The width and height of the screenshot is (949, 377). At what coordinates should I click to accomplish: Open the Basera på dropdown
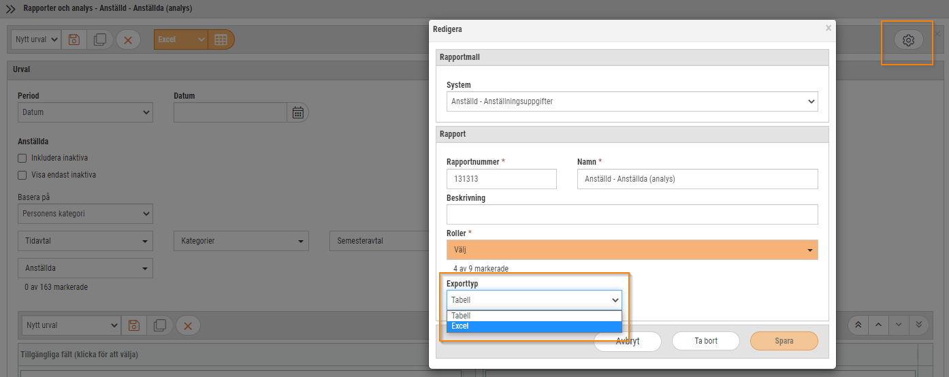(85, 214)
